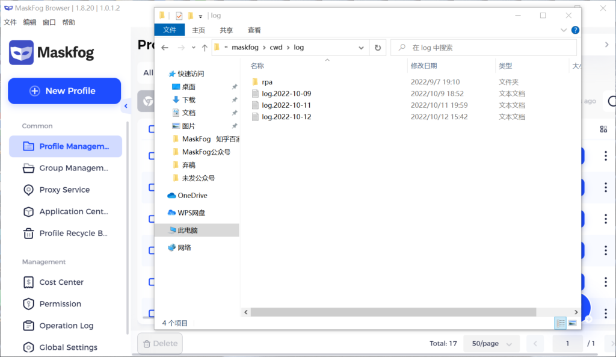Open 图片 in quick access
Screen dimensions: 616x357
pos(188,126)
